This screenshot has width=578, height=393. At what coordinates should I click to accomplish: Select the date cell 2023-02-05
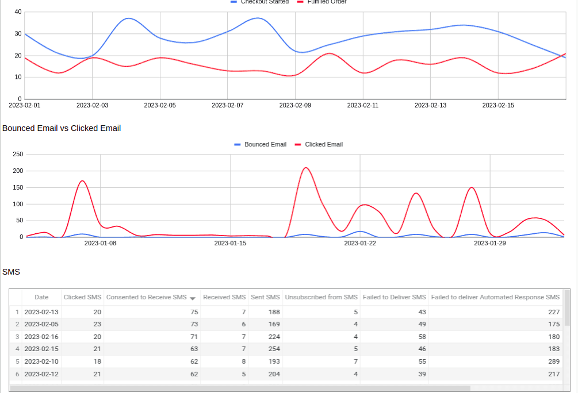(x=41, y=324)
